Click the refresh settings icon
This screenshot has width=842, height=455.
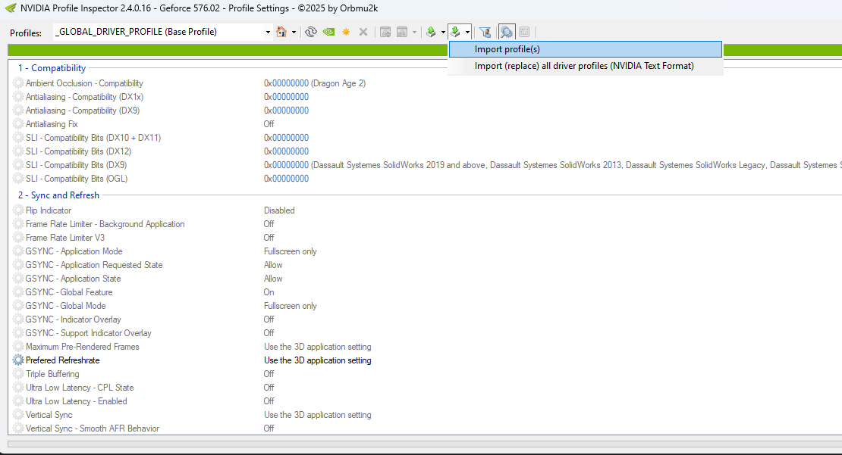click(310, 32)
